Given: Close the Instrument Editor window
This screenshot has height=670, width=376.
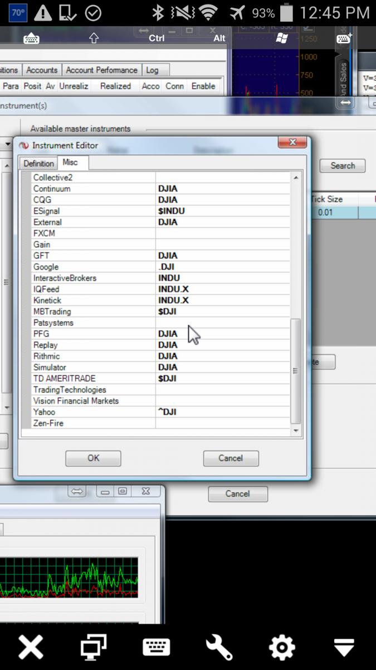Looking at the screenshot, I should click(292, 143).
